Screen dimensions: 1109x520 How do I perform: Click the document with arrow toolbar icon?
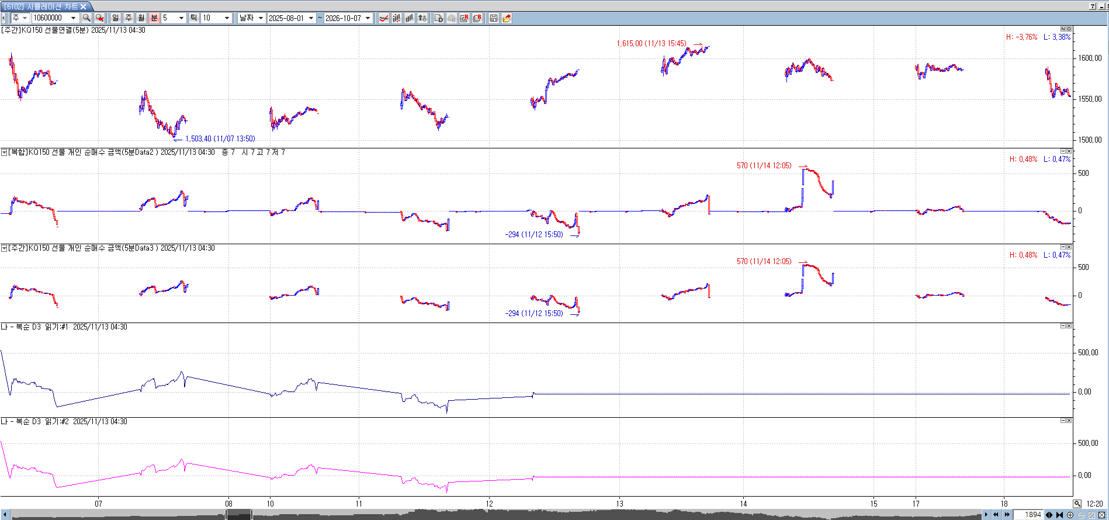(x=439, y=18)
